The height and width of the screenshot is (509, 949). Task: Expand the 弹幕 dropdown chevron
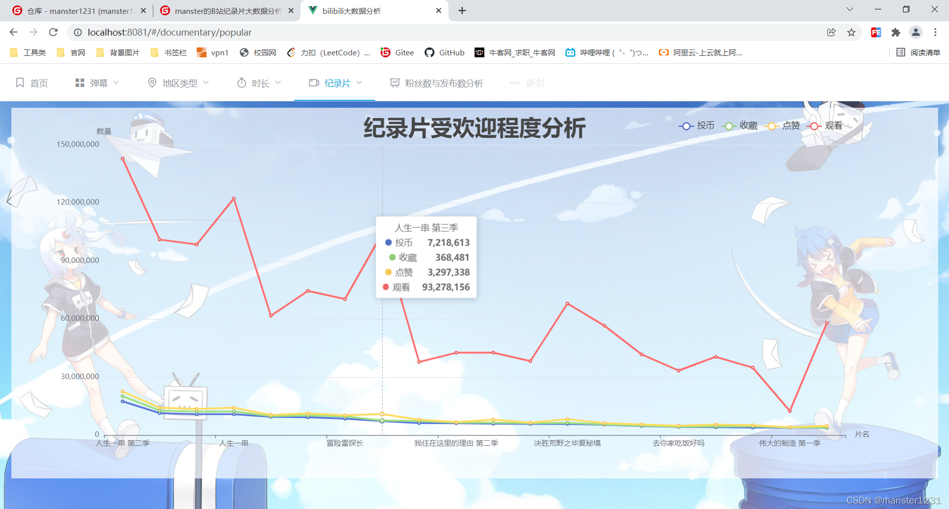coord(117,83)
